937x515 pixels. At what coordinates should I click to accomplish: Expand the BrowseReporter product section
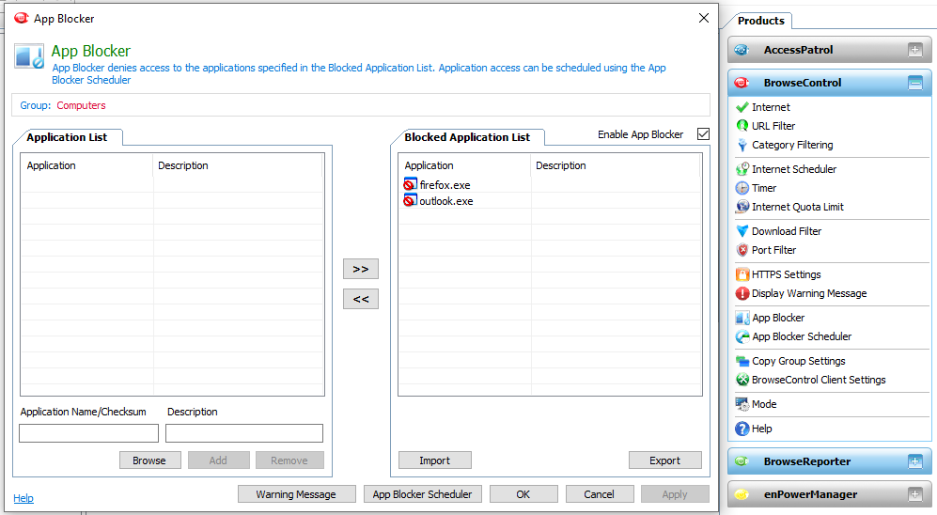[x=914, y=461]
